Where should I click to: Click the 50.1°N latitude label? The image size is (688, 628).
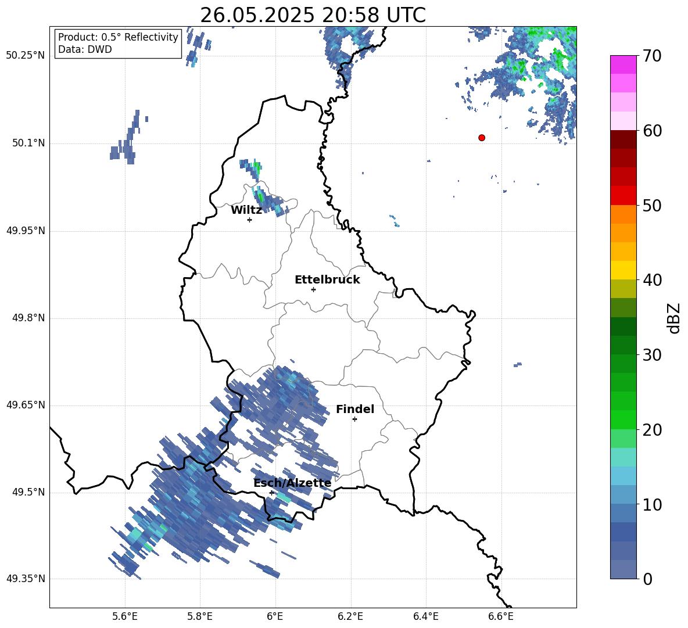click(x=28, y=143)
